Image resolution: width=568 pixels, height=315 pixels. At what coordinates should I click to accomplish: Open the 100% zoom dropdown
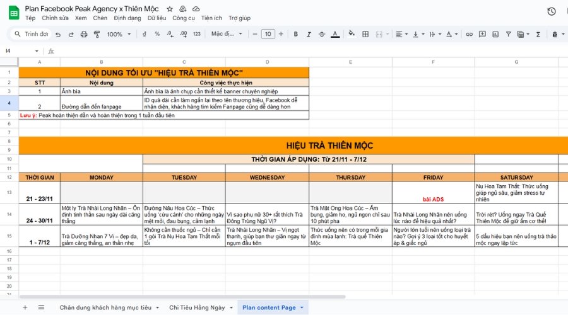[x=118, y=35]
